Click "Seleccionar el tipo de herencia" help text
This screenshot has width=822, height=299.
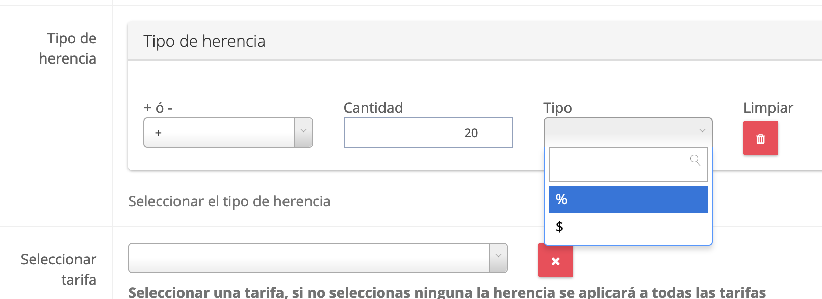(229, 201)
